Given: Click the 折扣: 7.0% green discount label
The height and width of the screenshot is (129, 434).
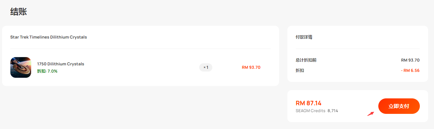Looking at the screenshot, I should coord(47,71).
